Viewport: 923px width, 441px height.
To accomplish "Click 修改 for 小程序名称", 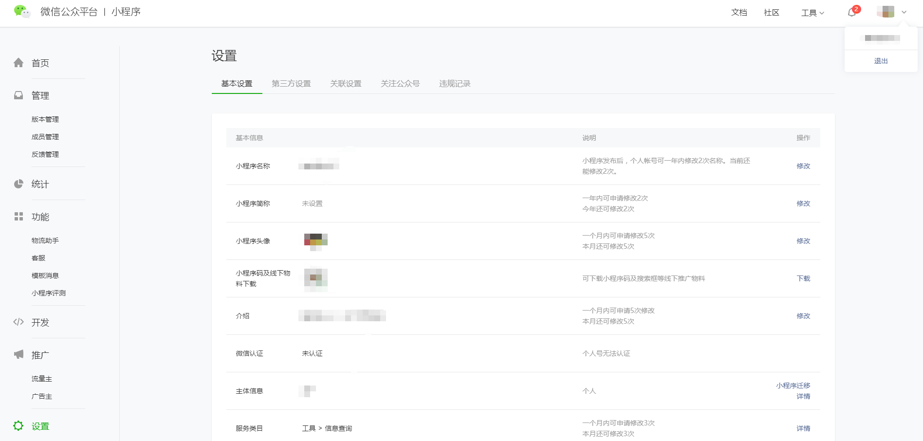I will (803, 166).
